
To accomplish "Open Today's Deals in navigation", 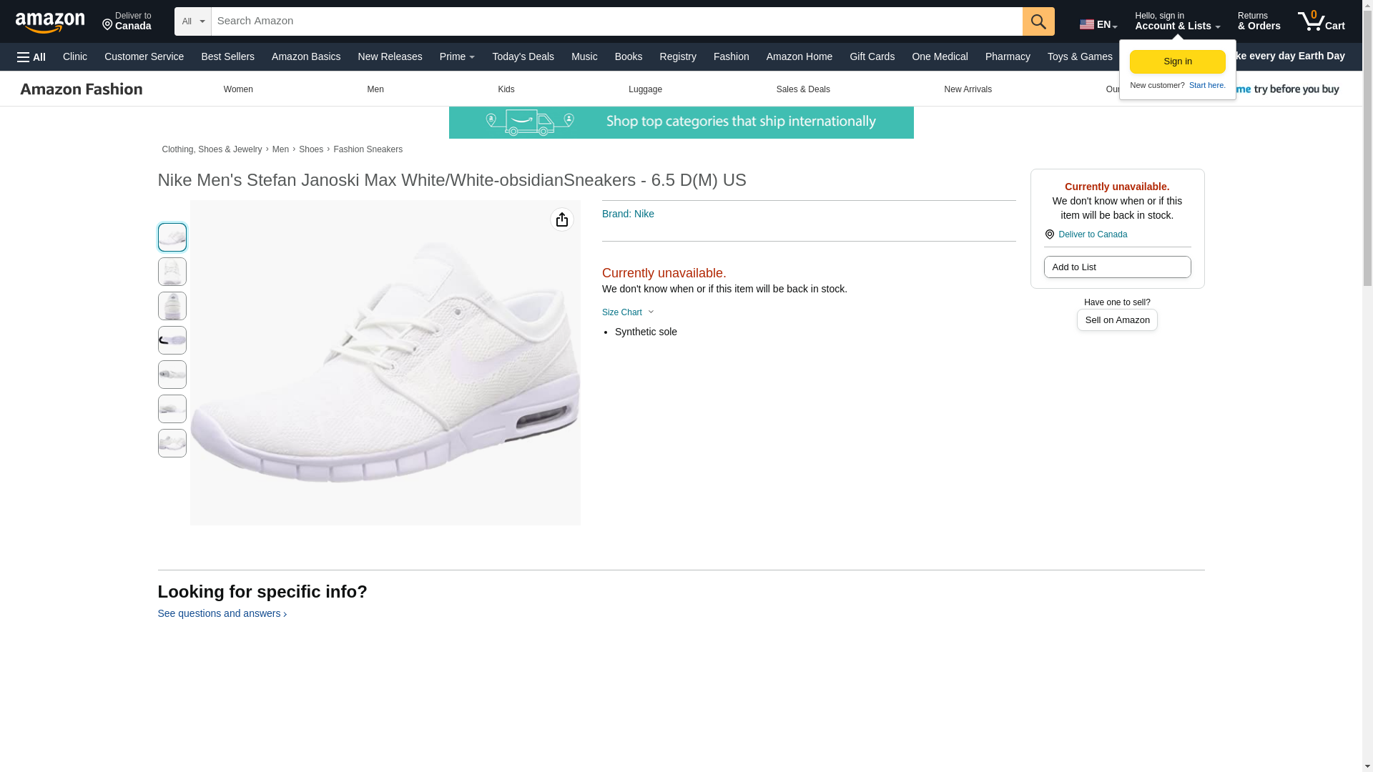I will pyautogui.click(x=523, y=56).
